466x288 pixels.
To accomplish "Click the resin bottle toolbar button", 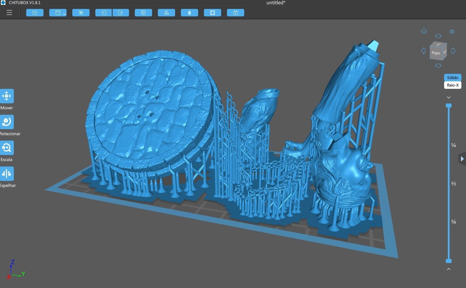I will (190, 13).
